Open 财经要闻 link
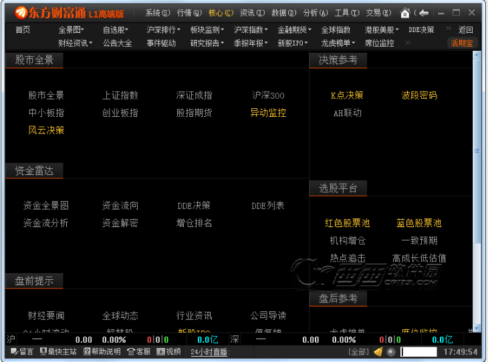 coord(46,316)
